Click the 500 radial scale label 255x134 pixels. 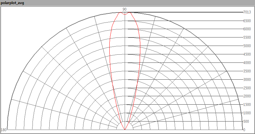pyautogui.click(x=246, y=122)
